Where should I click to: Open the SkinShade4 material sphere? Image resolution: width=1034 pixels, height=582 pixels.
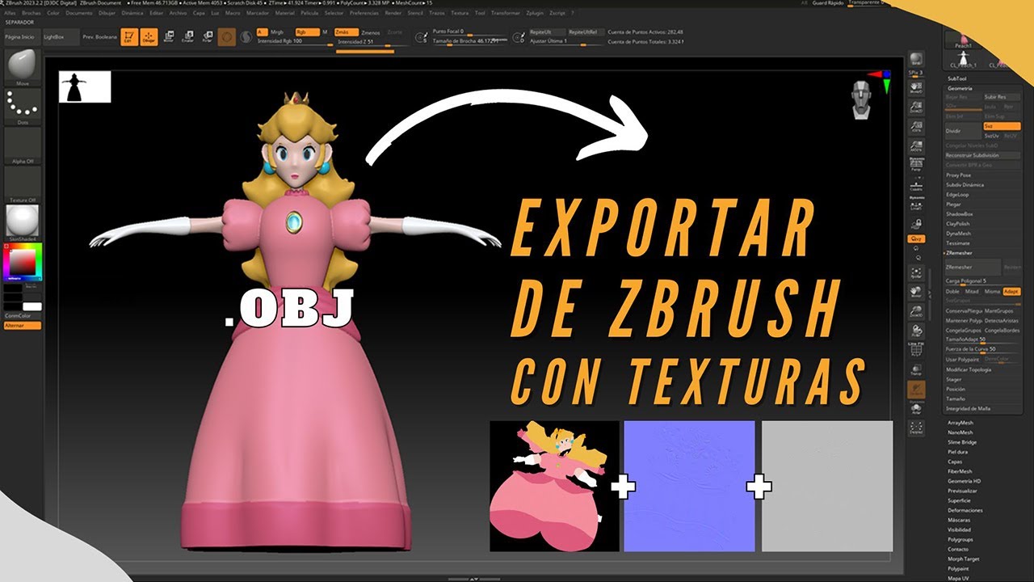click(23, 222)
